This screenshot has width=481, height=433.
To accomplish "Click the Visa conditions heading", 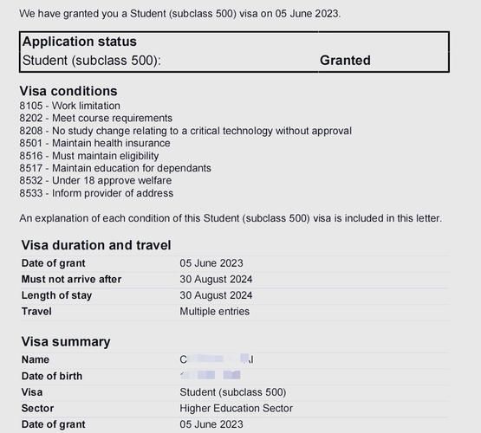I will 68,91.
